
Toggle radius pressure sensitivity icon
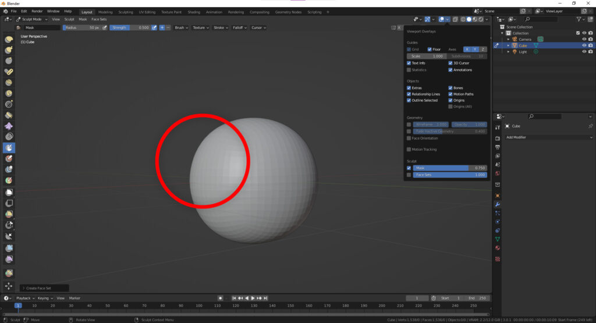tap(105, 27)
